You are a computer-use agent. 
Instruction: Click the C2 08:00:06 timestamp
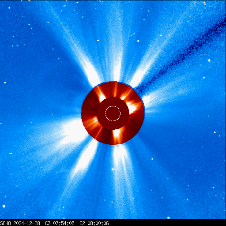(94, 223)
